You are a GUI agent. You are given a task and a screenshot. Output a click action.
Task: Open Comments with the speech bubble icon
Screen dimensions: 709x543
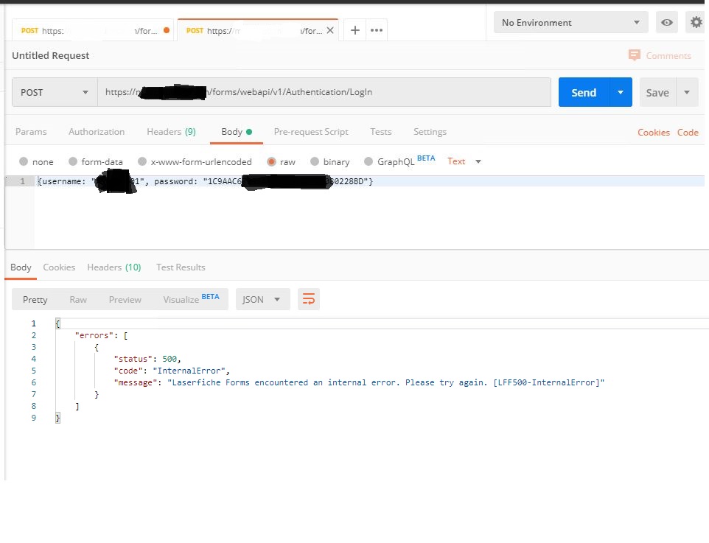click(x=635, y=56)
